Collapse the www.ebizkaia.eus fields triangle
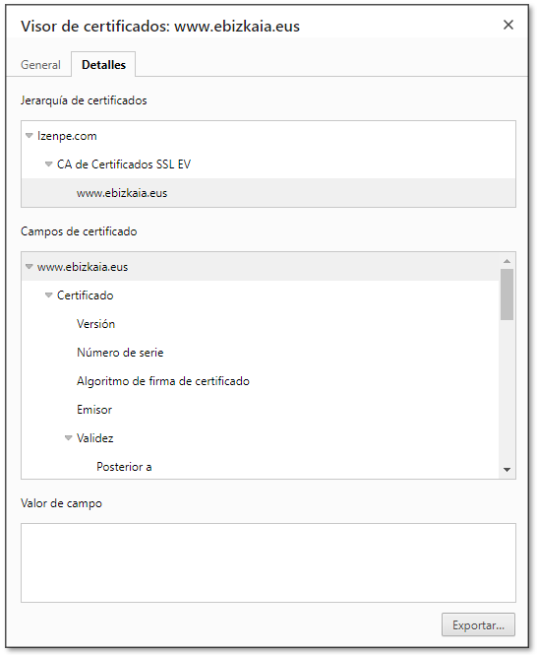This screenshot has height=655, width=537. 29,267
